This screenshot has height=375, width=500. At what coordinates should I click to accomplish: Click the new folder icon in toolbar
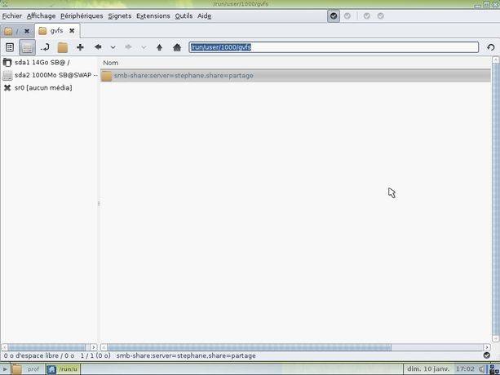tap(63, 47)
